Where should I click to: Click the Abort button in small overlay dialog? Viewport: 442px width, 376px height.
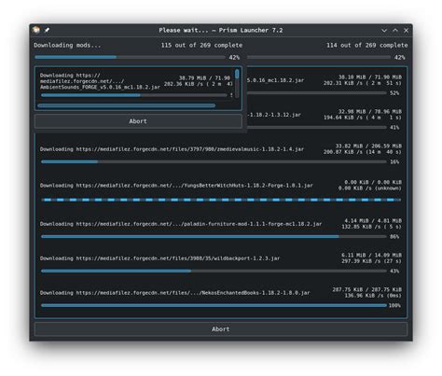point(138,121)
